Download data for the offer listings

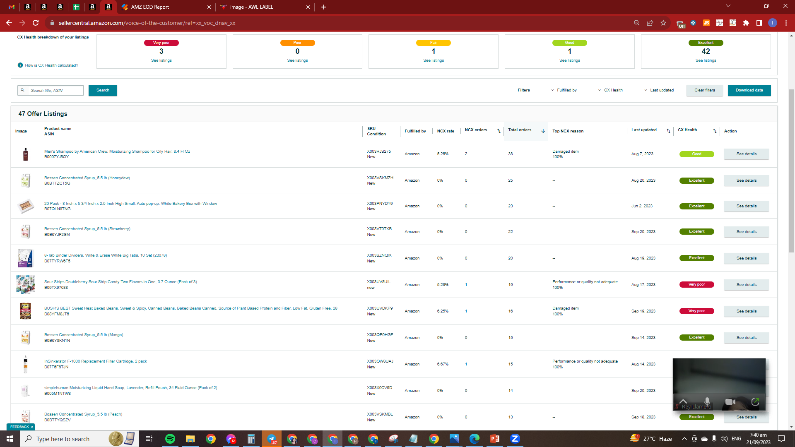(749, 90)
